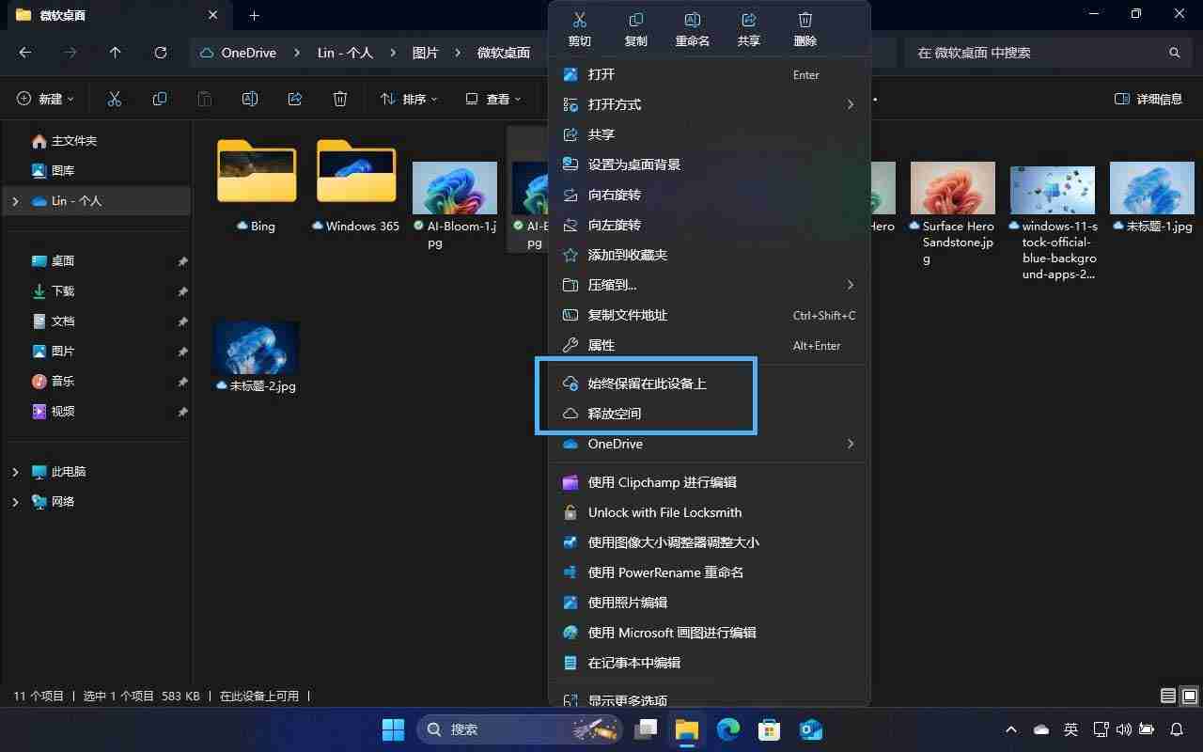Launch Microsoft Edge from the taskbar

pyautogui.click(x=728, y=729)
